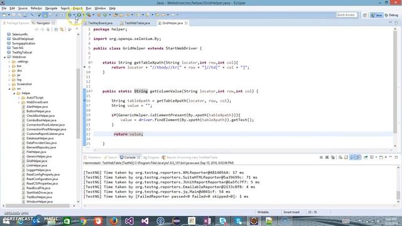Open the Refactor menu
This screenshot has width=402, height=226.
(36, 8)
